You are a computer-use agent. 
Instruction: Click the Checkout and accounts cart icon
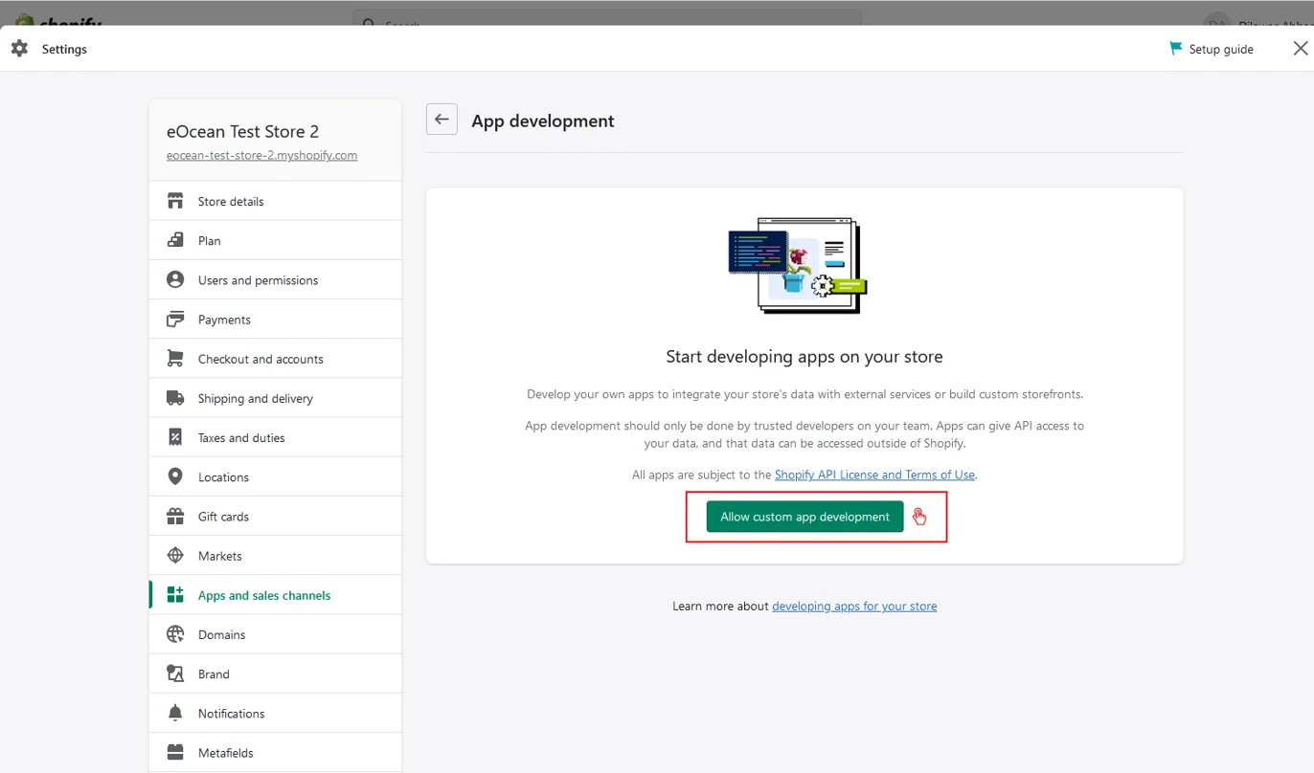tap(175, 359)
